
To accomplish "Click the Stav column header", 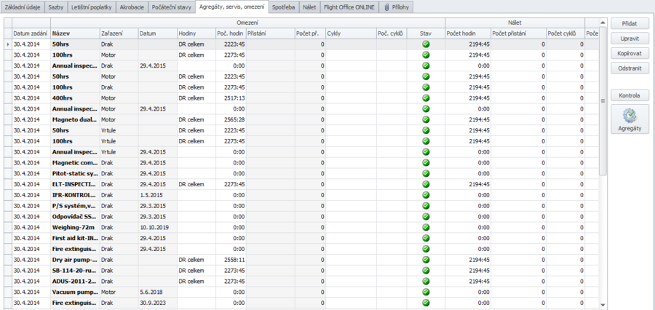I will [426, 33].
